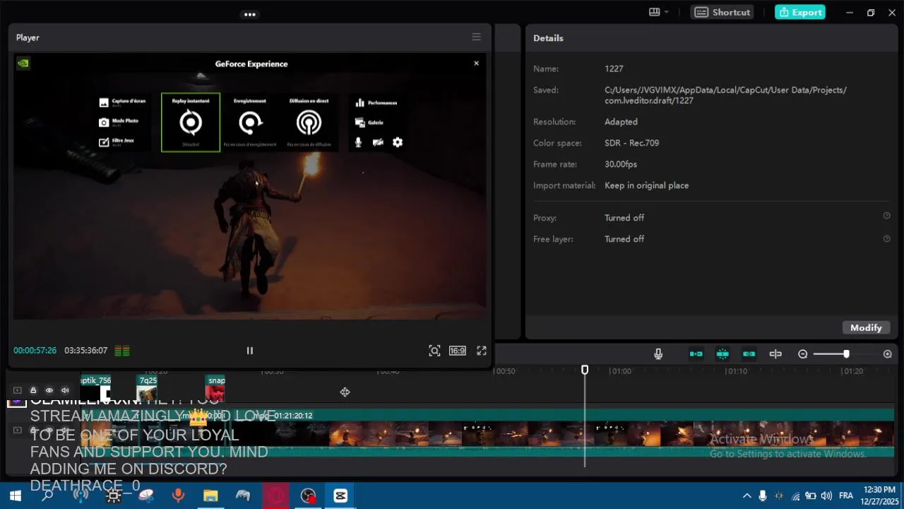This screenshot has height=509, width=904.
Task: Open File Explorer from the taskbar
Action: pyautogui.click(x=210, y=496)
